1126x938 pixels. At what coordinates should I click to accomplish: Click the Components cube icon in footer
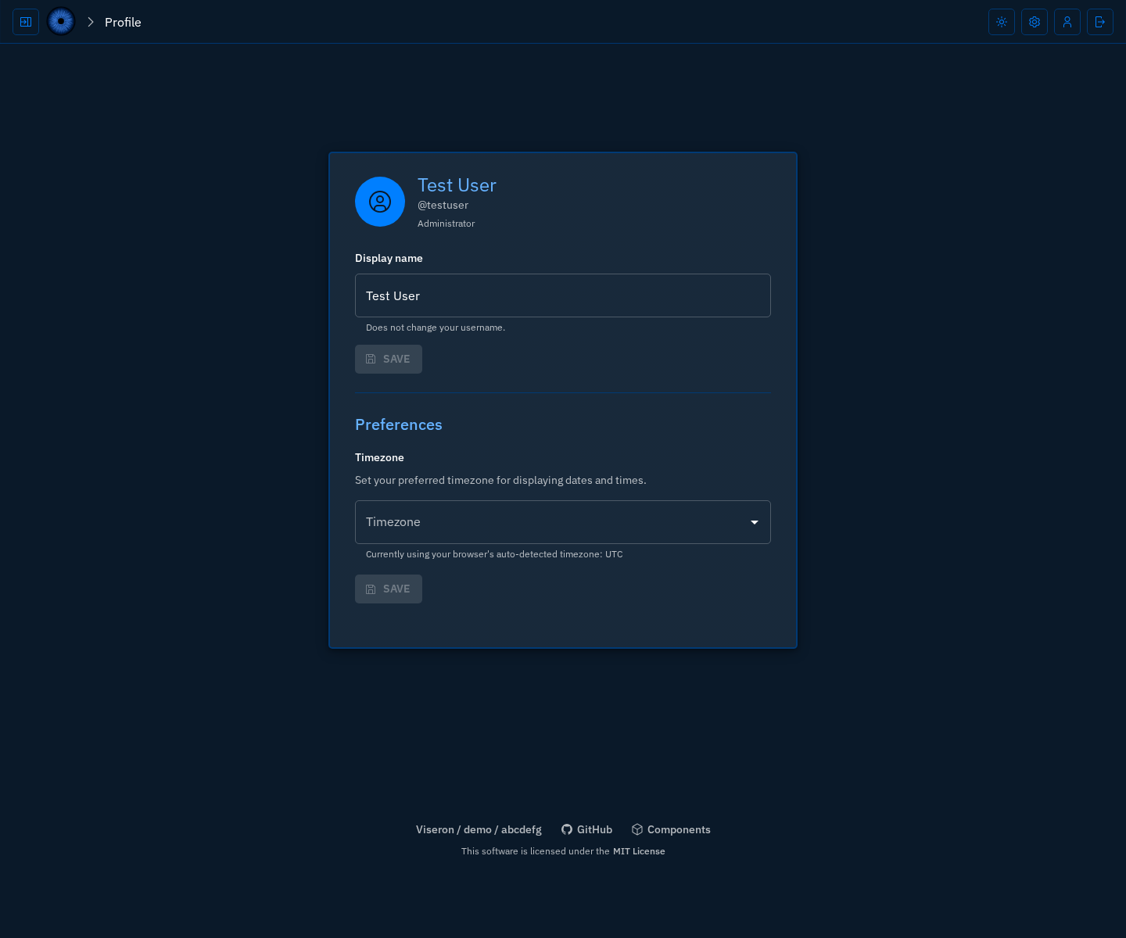pos(637,829)
